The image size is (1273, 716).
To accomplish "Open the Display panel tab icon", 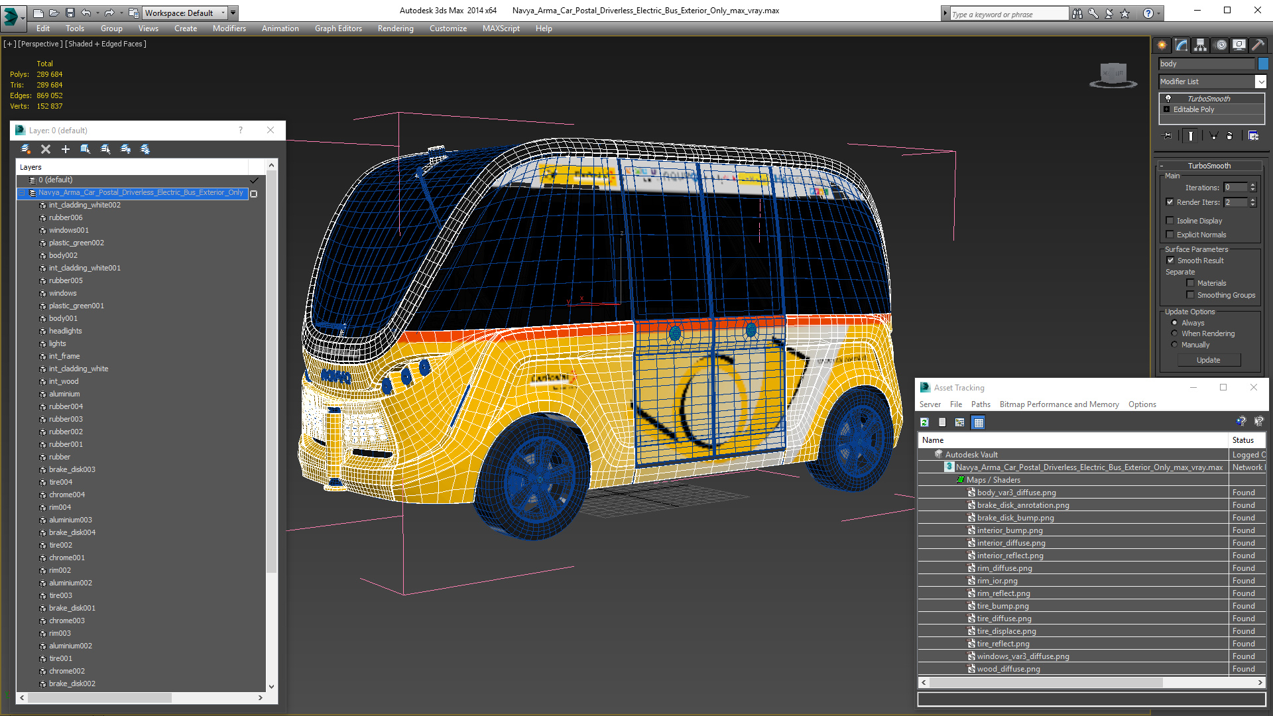I will [1239, 45].
